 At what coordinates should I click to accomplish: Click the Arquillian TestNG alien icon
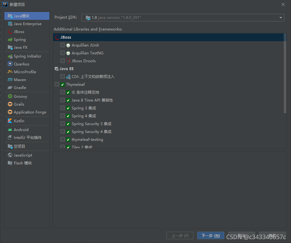[68, 53]
